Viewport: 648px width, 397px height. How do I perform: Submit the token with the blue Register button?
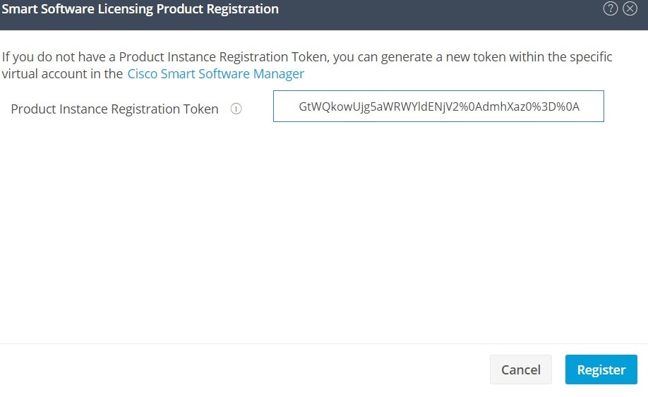(x=601, y=369)
